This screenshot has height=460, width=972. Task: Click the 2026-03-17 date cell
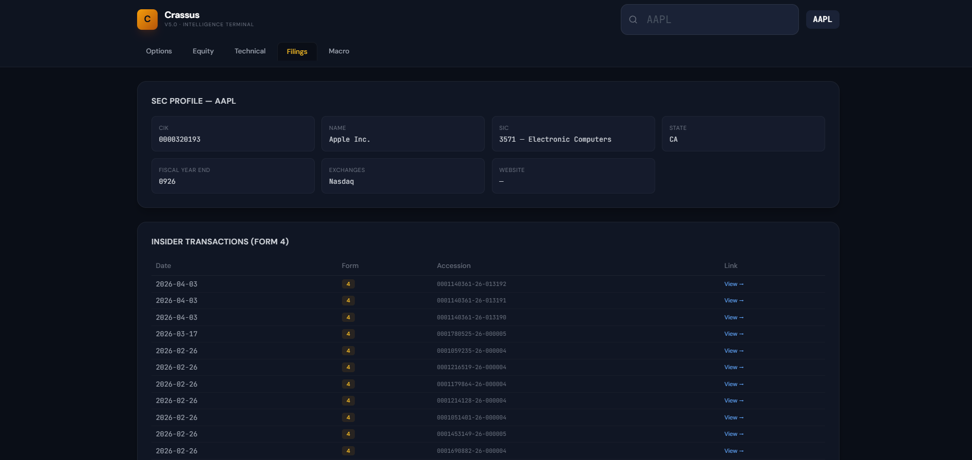[x=177, y=334]
